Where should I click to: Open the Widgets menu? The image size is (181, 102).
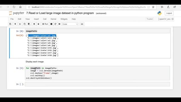[64, 19]
